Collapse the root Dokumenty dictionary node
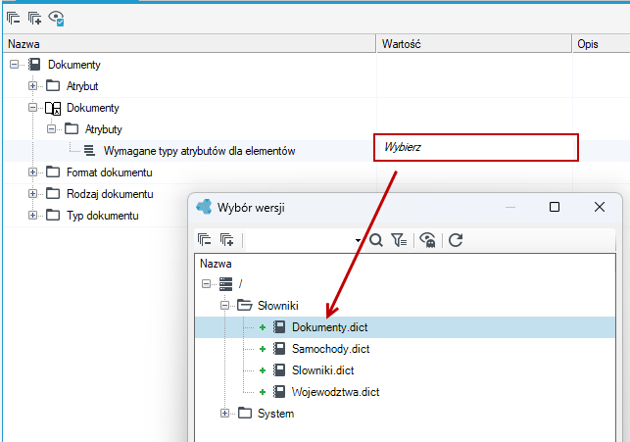The image size is (630, 442). pyautogui.click(x=14, y=65)
